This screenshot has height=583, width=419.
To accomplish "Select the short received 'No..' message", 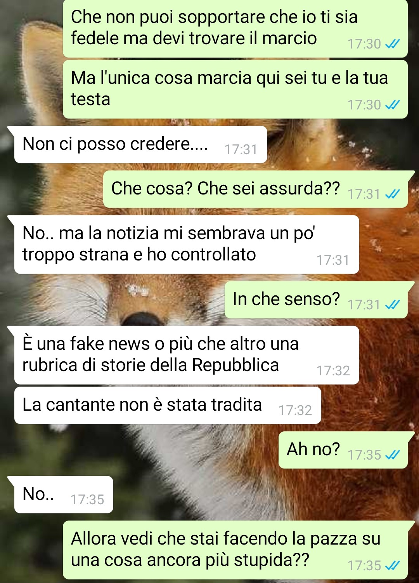I will pyautogui.click(x=64, y=495).
